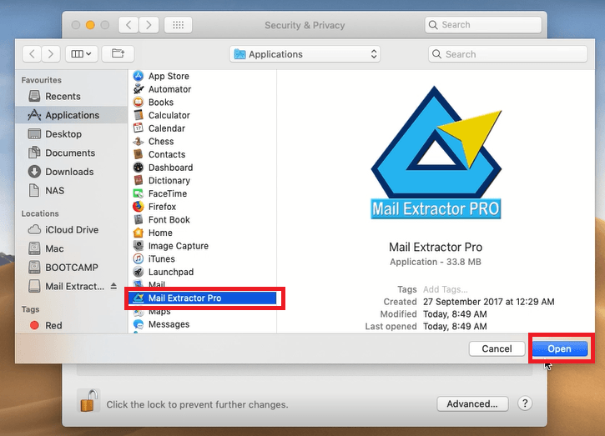Select the Home app icon
605x436 pixels.
coord(139,233)
